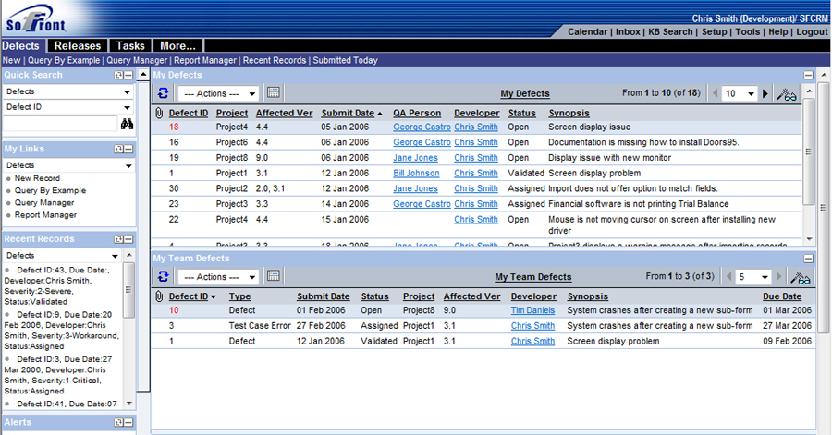Minimize the Quick Search panel
This screenshot has height=435, width=832.
[128, 75]
